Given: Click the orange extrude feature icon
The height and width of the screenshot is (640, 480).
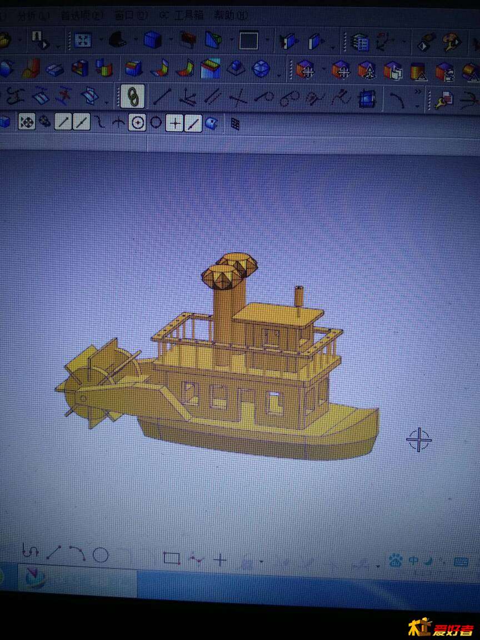Looking at the screenshot, I should click(31, 68).
